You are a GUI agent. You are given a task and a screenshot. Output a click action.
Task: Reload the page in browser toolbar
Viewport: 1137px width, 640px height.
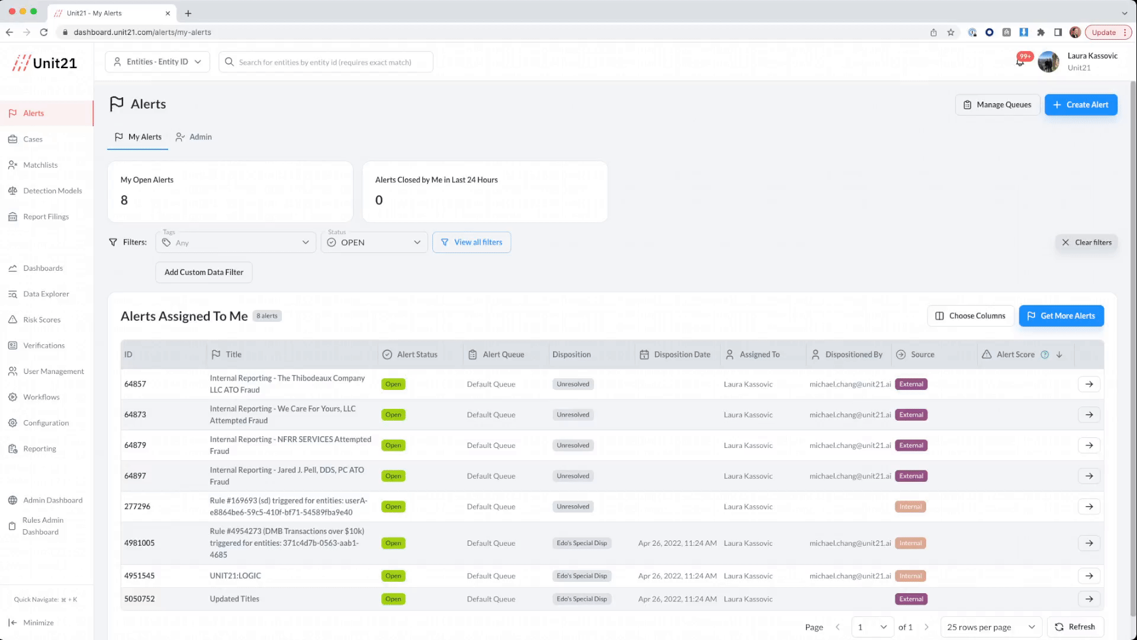(44, 33)
